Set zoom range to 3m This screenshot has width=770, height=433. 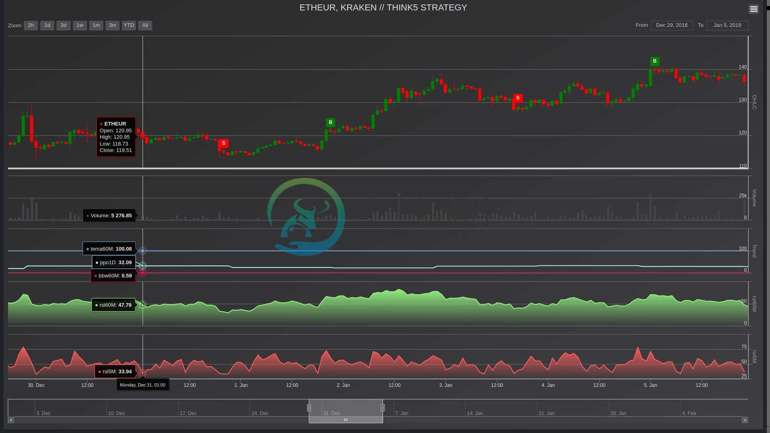coord(112,25)
